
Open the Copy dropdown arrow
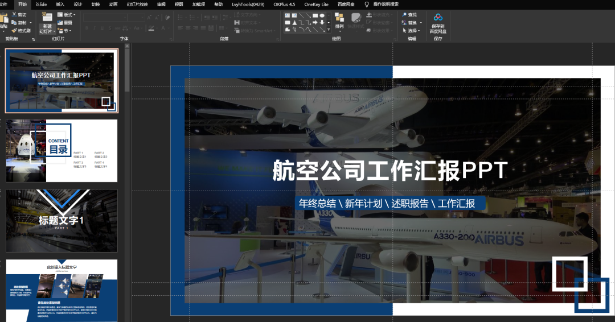31,23
